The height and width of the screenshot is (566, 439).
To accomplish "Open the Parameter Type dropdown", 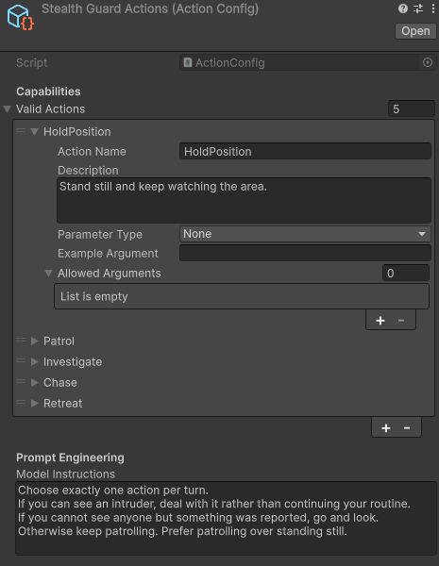I will click(x=305, y=234).
